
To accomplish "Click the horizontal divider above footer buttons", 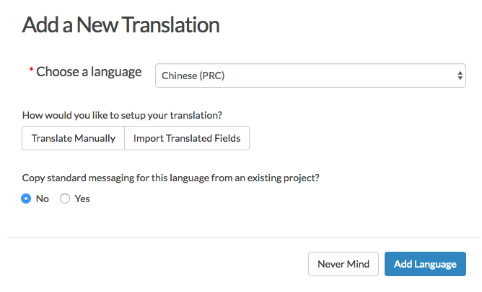I will click(243, 237).
